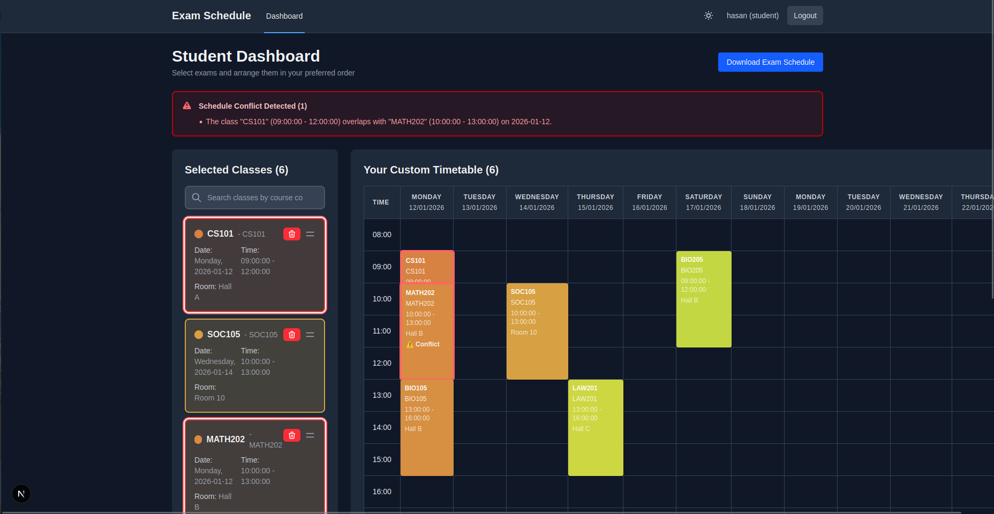
Task: Click the MATH202 card drag handle icon
Action: click(x=310, y=435)
